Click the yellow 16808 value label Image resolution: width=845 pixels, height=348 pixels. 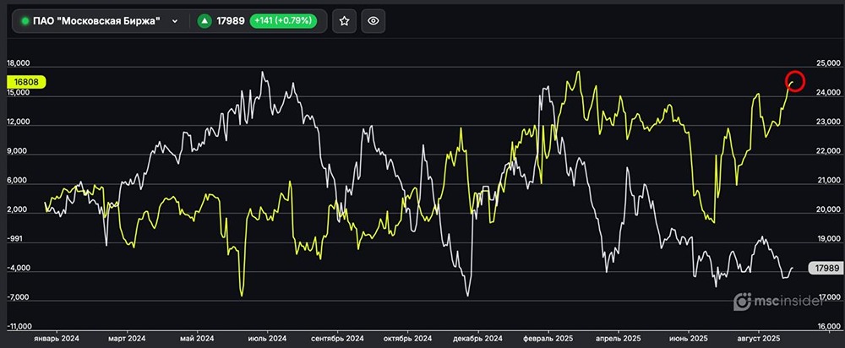tap(26, 83)
